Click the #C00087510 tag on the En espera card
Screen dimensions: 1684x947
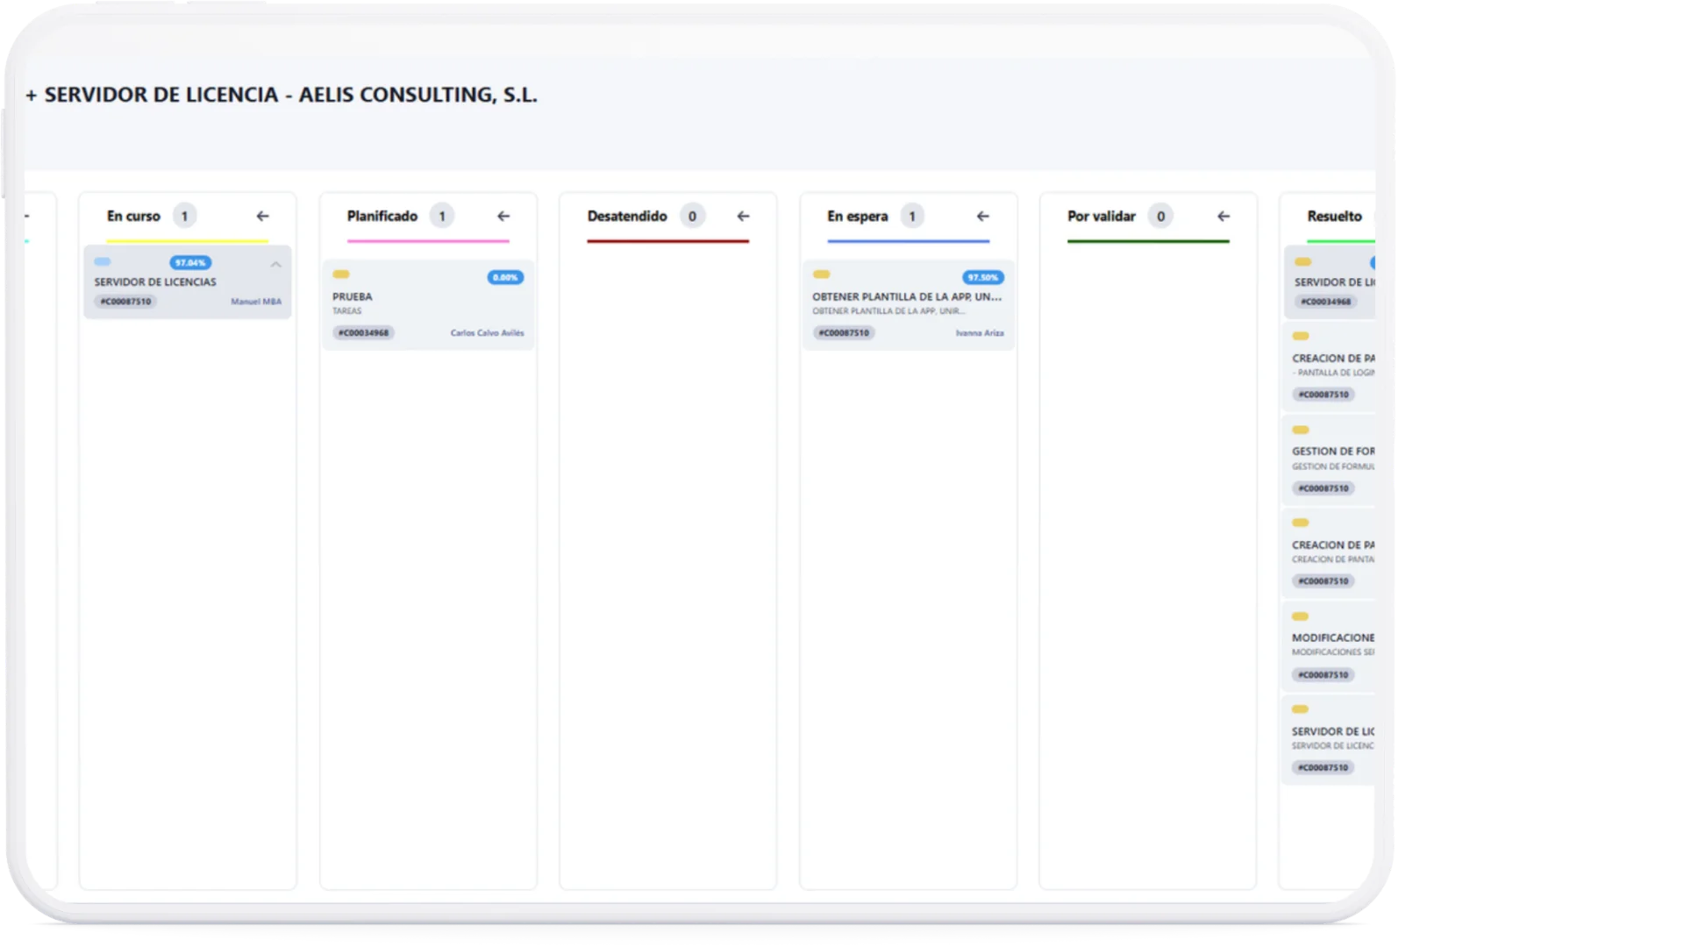tap(844, 332)
